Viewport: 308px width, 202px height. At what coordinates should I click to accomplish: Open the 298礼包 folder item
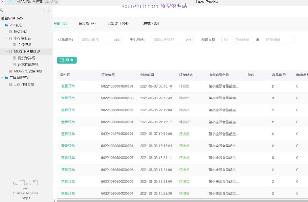(x=16, y=25)
